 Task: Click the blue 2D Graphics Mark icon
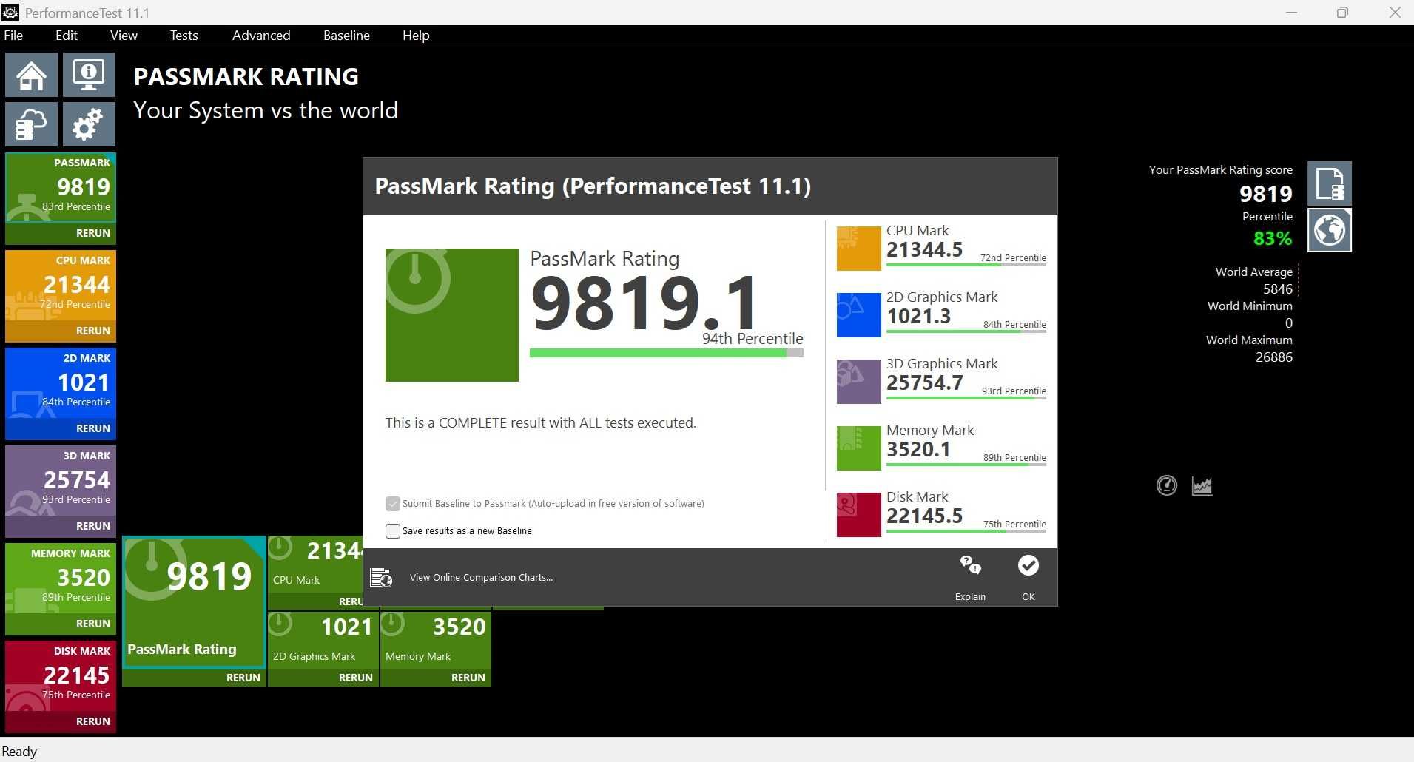[x=858, y=315]
